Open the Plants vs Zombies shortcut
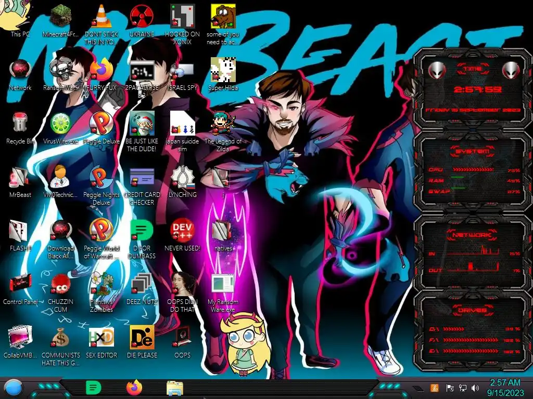Image resolution: width=533 pixels, height=399 pixels. (101, 284)
